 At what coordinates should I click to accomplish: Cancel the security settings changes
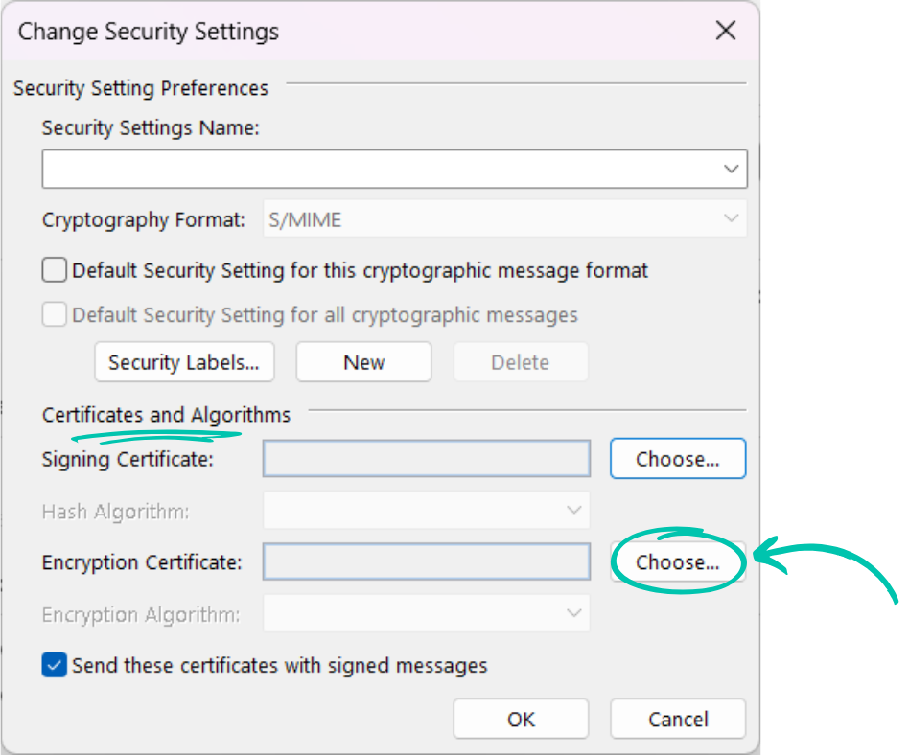click(677, 719)
